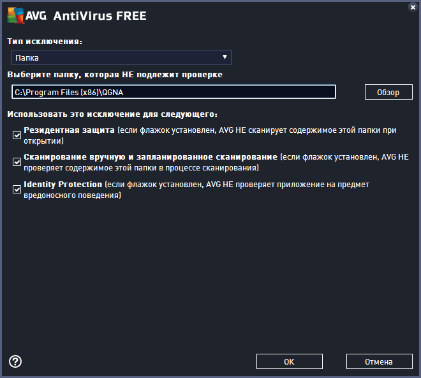Click the Использовать это исключение heading
421x378 pixels.
[112, 114]
